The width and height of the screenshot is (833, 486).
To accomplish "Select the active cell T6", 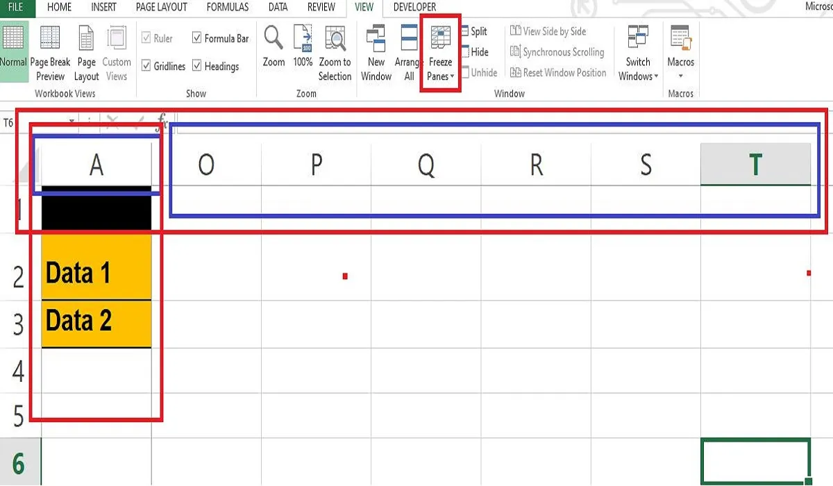I will tap(755, 462).
